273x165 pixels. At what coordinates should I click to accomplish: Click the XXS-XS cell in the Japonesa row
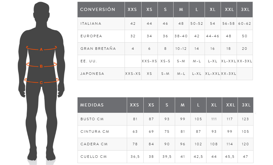point(133,74)
